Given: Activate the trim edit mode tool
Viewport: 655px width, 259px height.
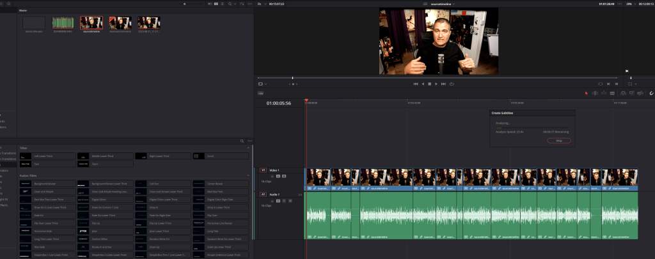Looking at the screenshot, I should pos(596,93).
